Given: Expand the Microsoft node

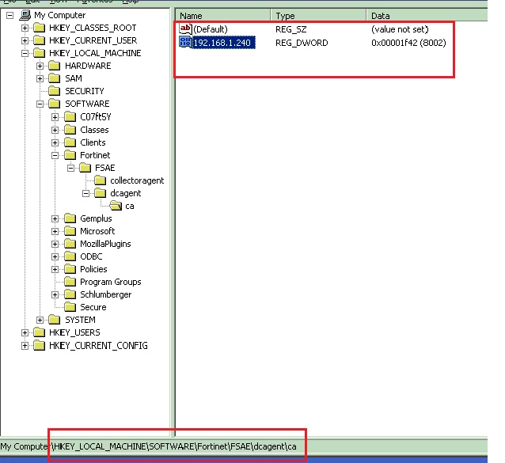Looking at the screenshot, I should pos(55,231).
